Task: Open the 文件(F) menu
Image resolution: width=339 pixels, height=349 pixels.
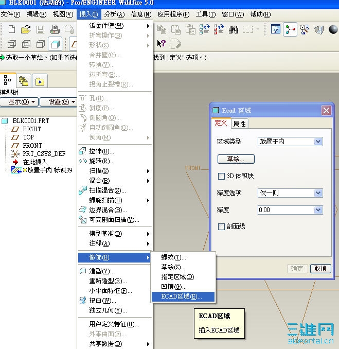Action: click(x=10, y=14)
